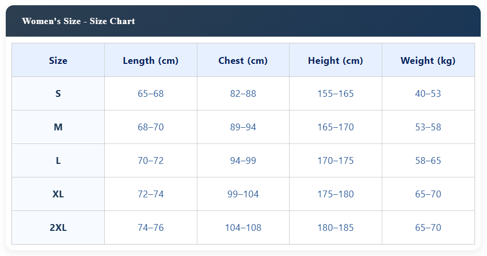Click the S size row label
This screenshot has height=256, width=487.
pyautogui.click(x=58, y=94)
